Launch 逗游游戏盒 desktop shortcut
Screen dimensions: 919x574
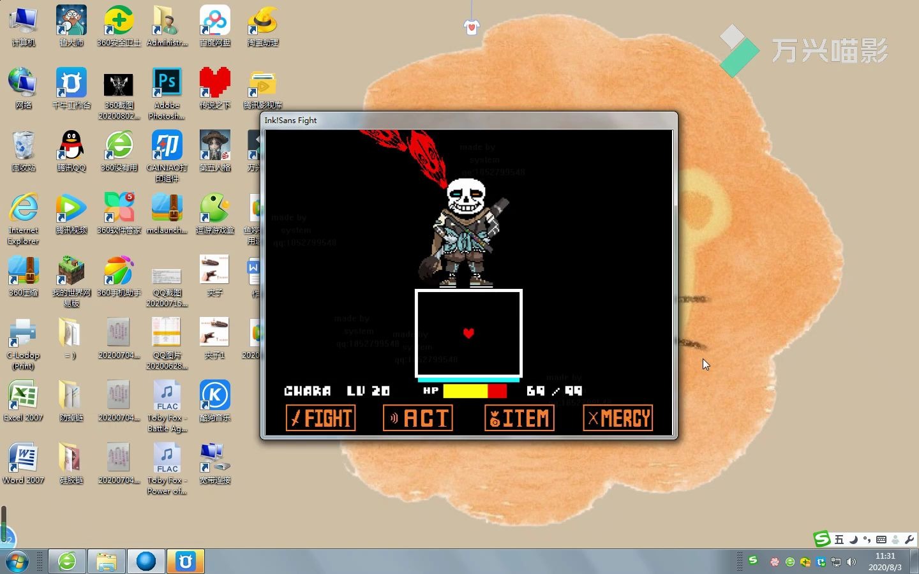[215, 214]
